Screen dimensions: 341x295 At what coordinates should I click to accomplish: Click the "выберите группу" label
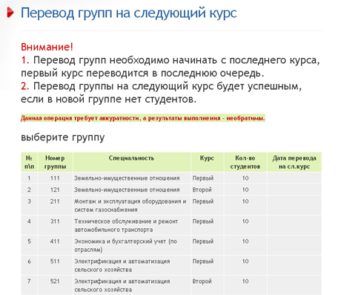[x=63, y=137]
